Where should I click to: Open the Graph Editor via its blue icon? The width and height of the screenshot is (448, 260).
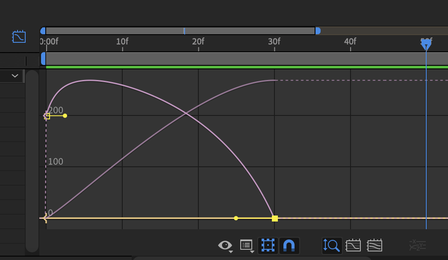coord(19,37)
